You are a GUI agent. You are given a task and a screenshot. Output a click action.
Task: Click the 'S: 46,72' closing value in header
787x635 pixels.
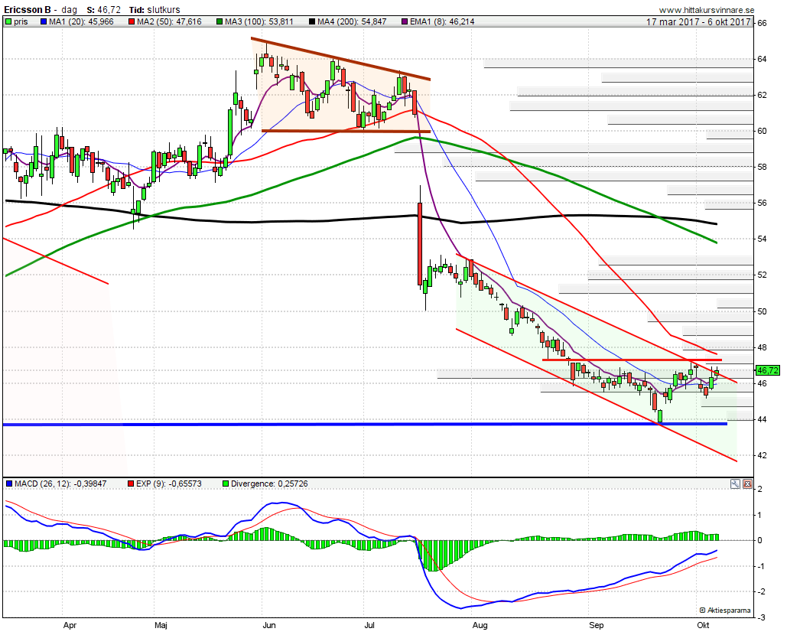tap(104, 9)
